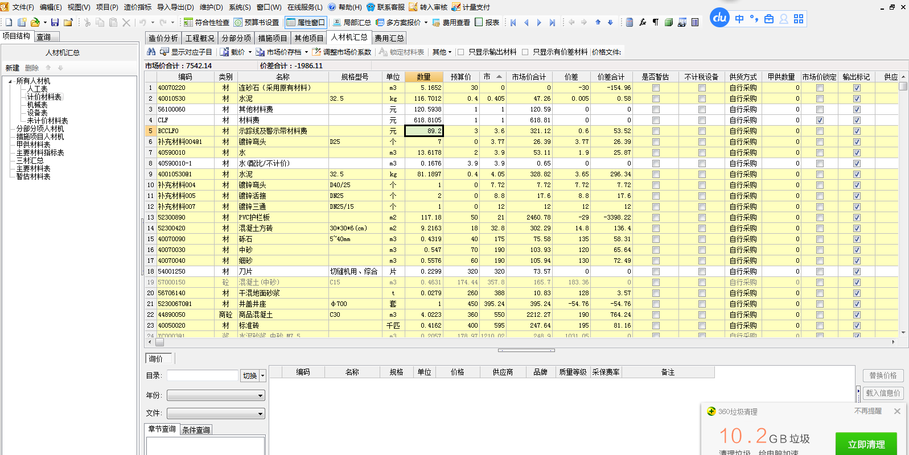Open the 载价 dropdown arrow
The width and height of the screenshot is (909, 455).
coord(250,52)
